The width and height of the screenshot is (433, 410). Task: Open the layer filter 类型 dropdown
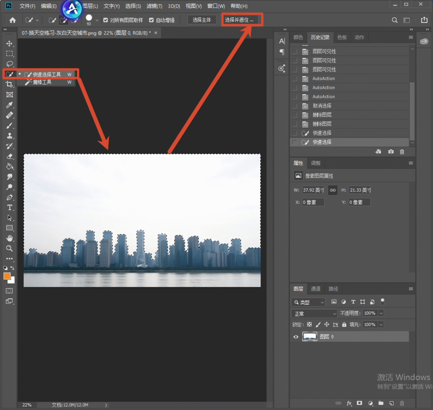[308, 302]
